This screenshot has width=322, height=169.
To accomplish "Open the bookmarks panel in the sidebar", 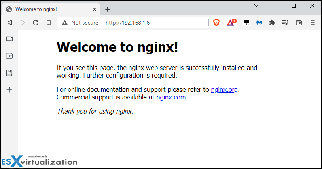I will (x=9, y=73).
